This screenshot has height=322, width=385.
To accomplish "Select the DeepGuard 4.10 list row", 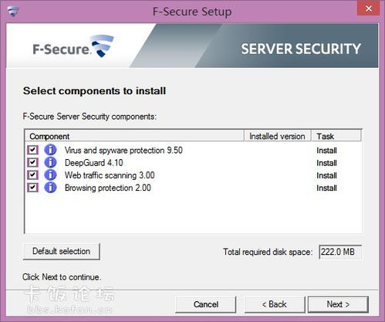I will [x=194, y=163].
